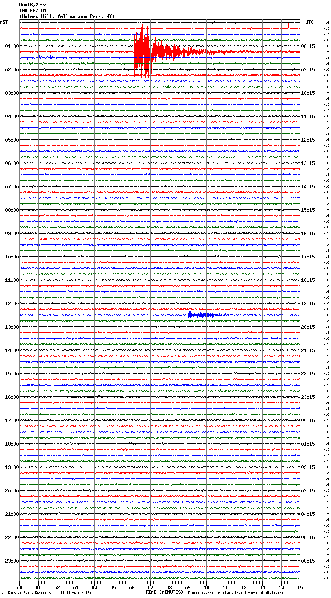Click the 03 minute tick label
This screenshot has width=331, height=598.
[x=76, y=587]
